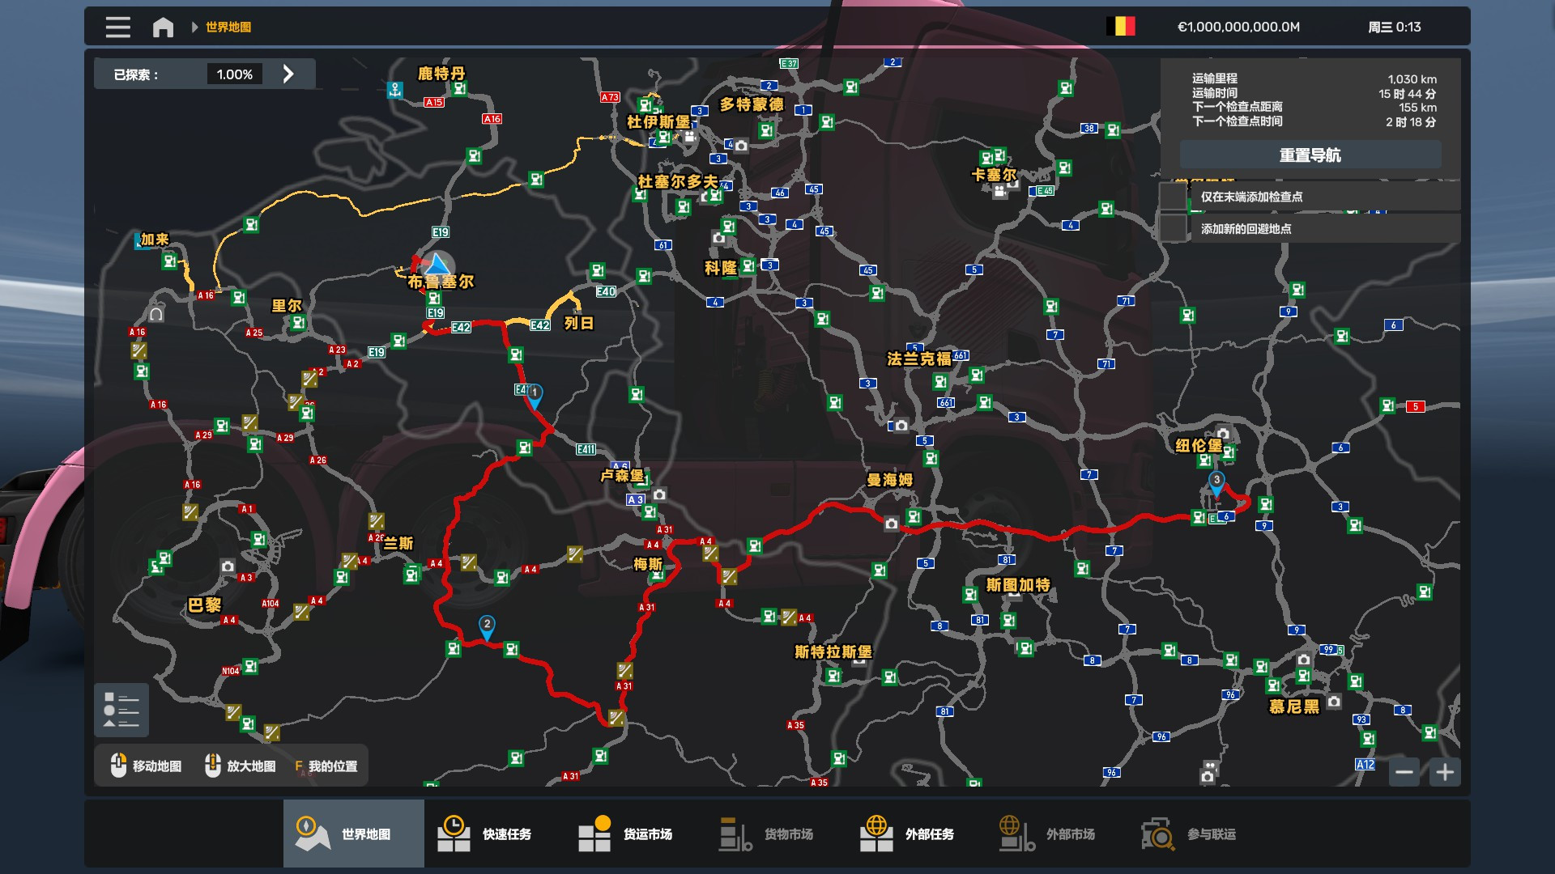Click the 巴黎 city label

coord(204,605)
